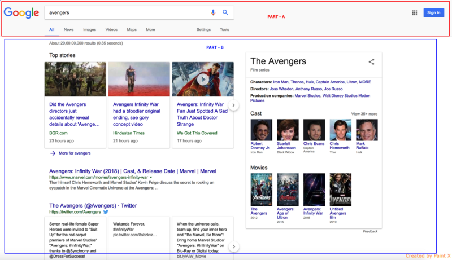Viewport: 452px width, 260px height.
Task: Select Mark Ruffalo cast photo
Action: (x=367, y=130)
